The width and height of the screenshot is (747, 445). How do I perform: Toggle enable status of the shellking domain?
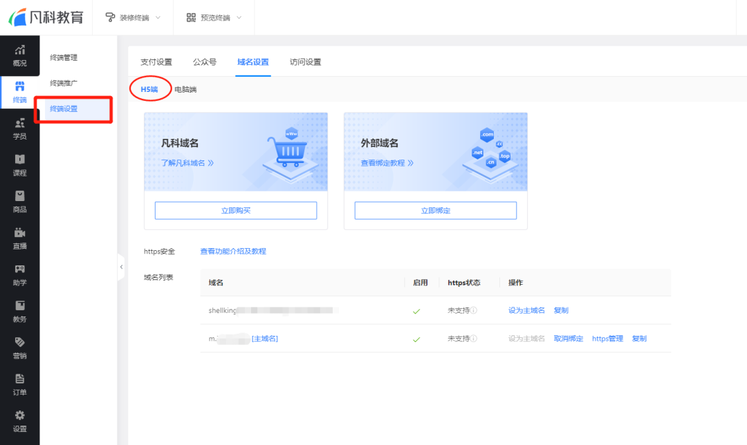click(416, 311)
